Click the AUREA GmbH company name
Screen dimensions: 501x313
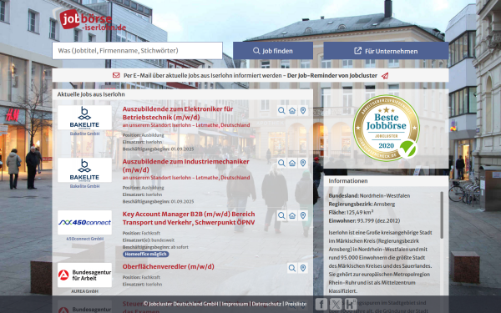[84, 291]
